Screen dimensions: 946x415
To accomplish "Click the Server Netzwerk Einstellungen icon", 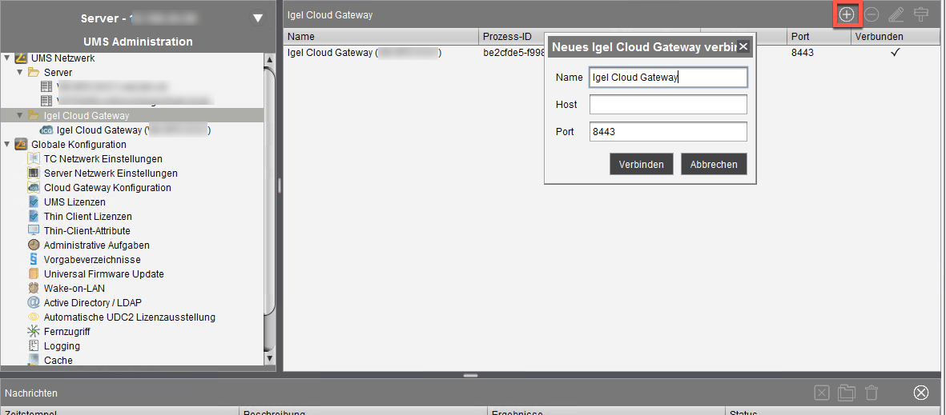I will (x=34, y=174).
